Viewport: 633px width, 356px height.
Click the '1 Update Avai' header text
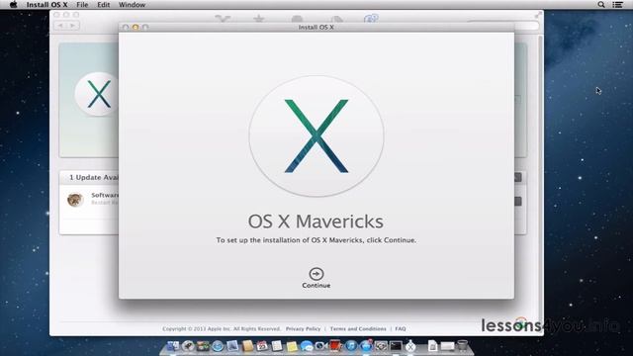point(94,178)
